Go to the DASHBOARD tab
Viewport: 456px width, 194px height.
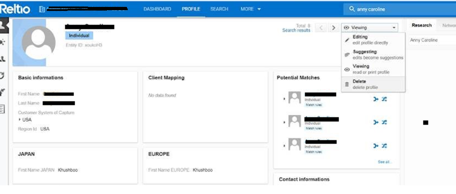pos(157,9)
